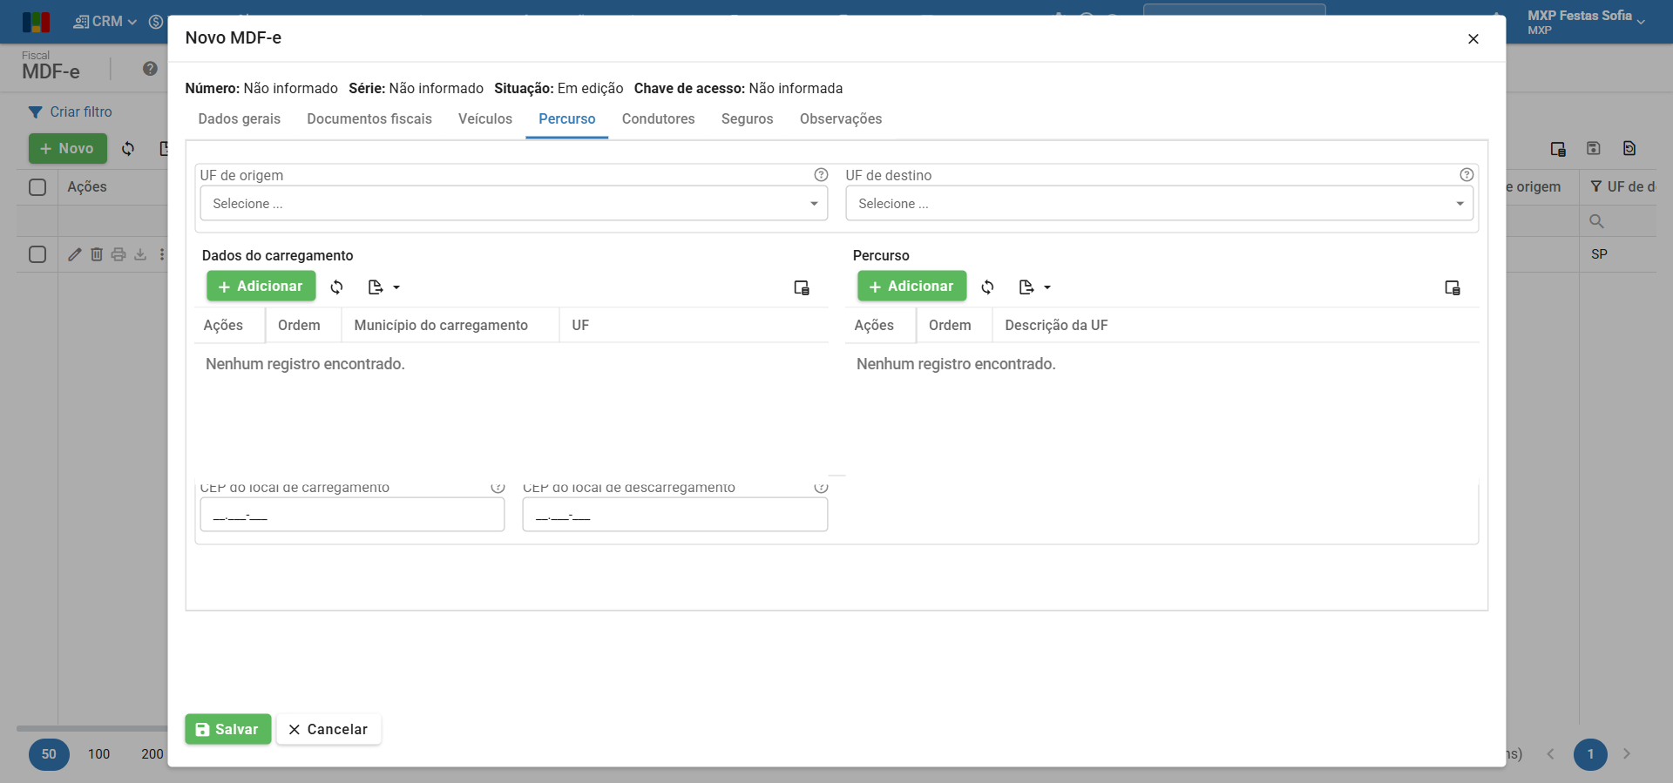Click the search icon under UF de destino column
This screenshot has height=783, width=1673.
pyautogui.click(x=1596, y=221)
